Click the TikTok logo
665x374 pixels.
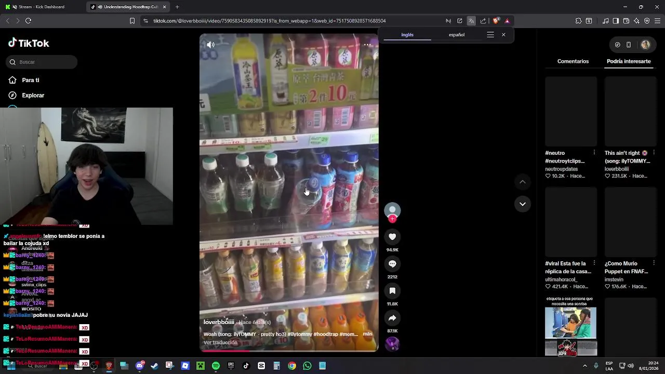29,43
